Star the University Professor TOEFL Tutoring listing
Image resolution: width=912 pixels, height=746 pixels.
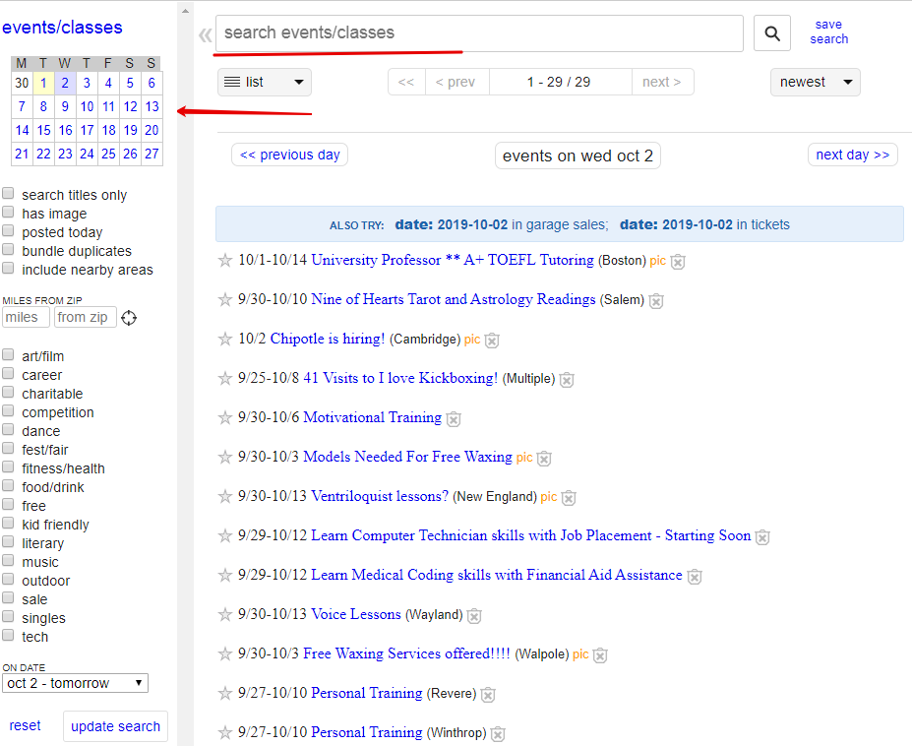(x=225, y=260)
